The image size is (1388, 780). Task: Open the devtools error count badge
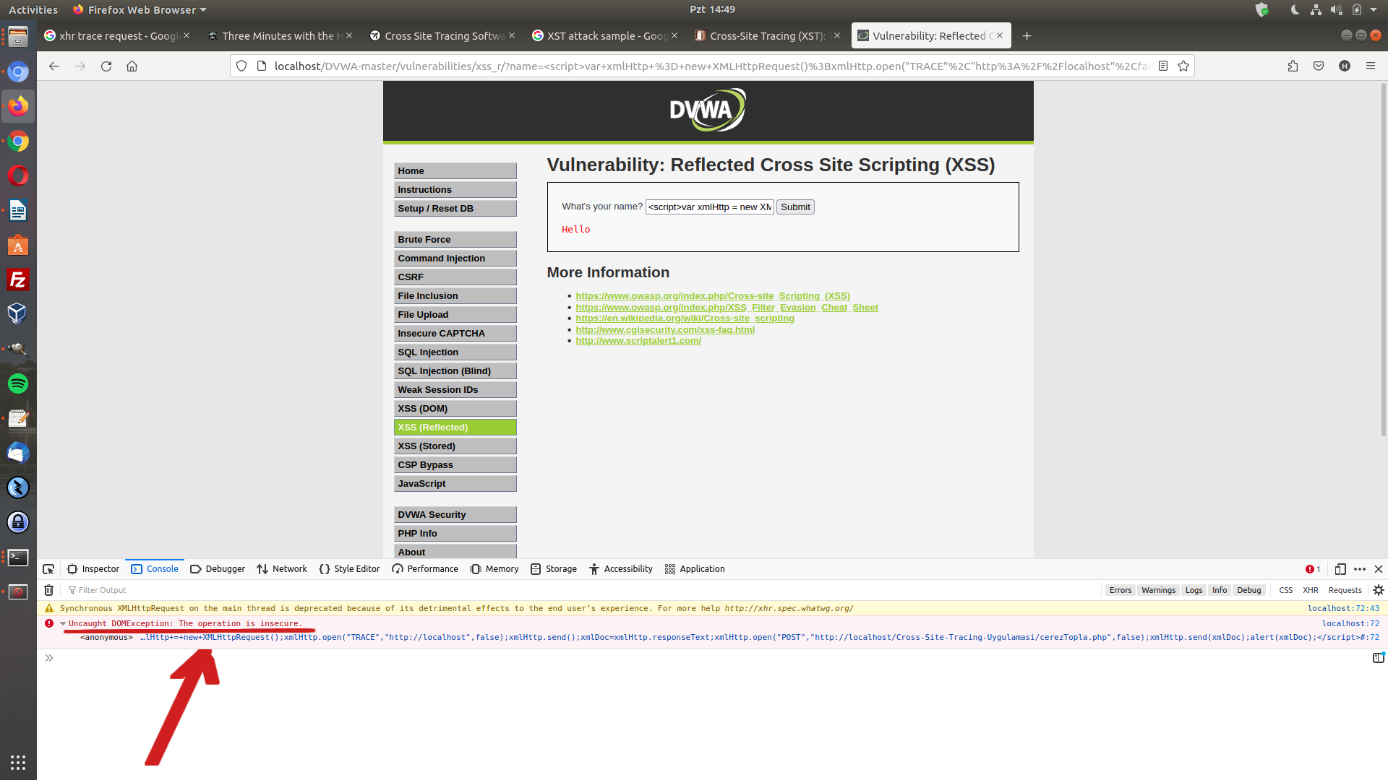(1313, 569)
